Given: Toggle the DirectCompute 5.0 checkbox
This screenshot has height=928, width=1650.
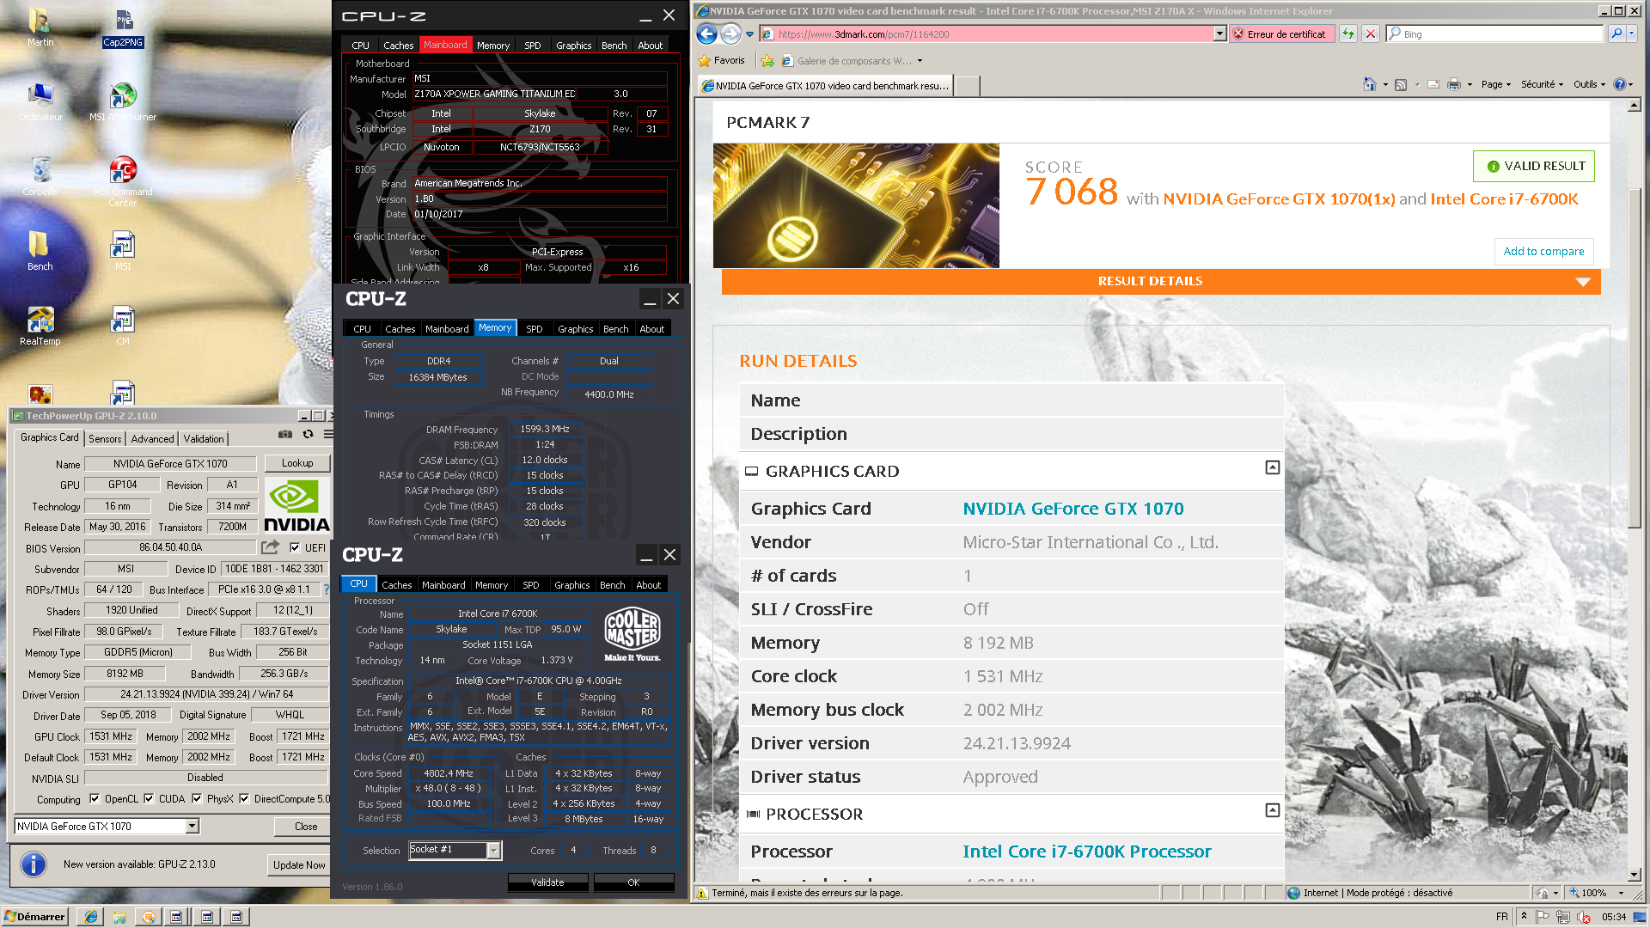Looking at the screenshot, I should [244, 798].
